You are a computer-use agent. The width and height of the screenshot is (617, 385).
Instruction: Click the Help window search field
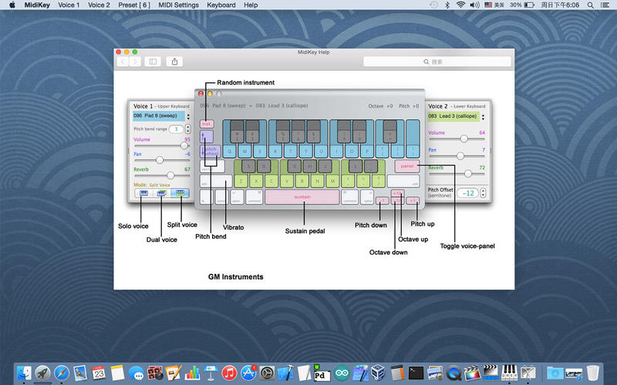[x=437, y=62]
